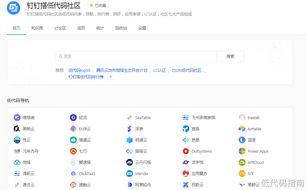The width and height of the screenshot is (307, 190).
Task: Click the 应用魔方 Huawei icon
Action: 186,173
